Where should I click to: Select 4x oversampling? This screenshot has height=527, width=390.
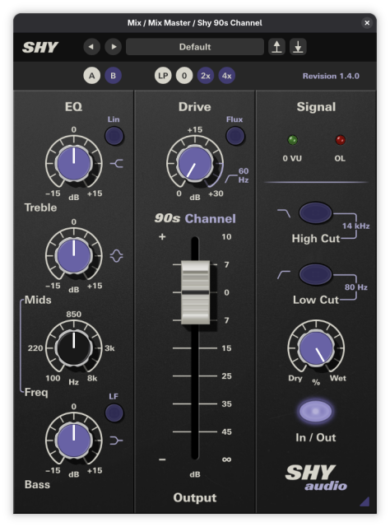(x=227, y=76)
